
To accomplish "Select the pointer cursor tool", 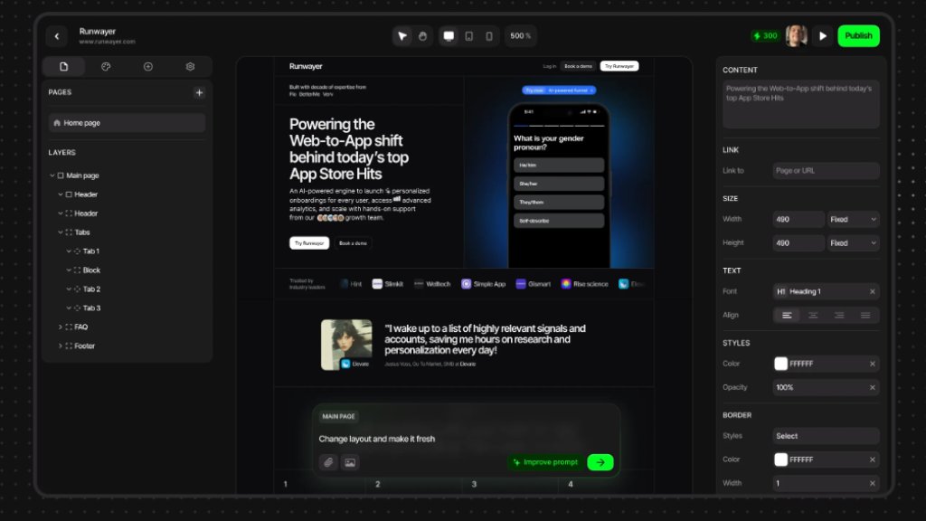I will tap(402, 36).
